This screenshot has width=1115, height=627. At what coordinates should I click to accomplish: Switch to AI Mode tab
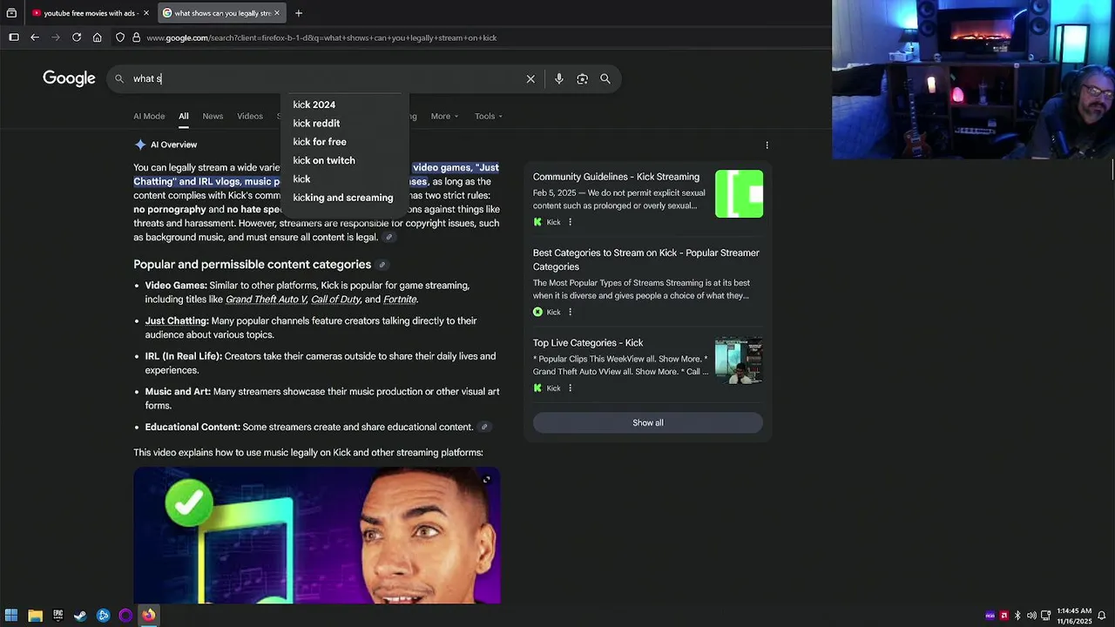149,116
